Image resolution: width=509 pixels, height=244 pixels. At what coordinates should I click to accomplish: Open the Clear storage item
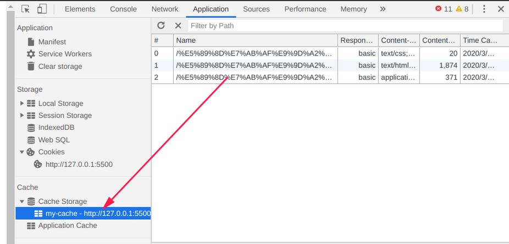coord(59,66)
